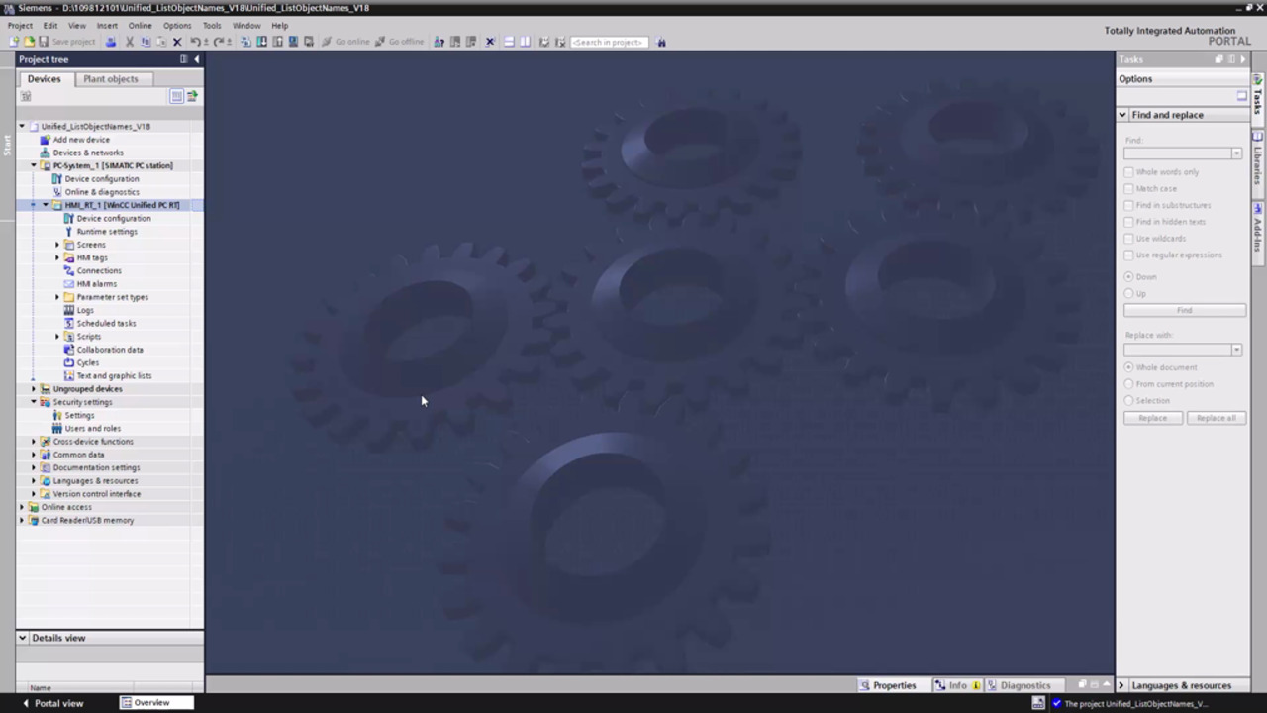
Task: Click the Print icon in the toolbar
Action: (111, 42)
